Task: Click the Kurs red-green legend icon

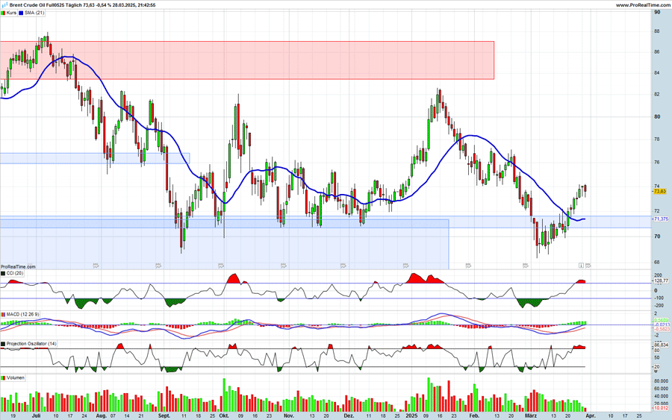Action: [x=3, y=13]
